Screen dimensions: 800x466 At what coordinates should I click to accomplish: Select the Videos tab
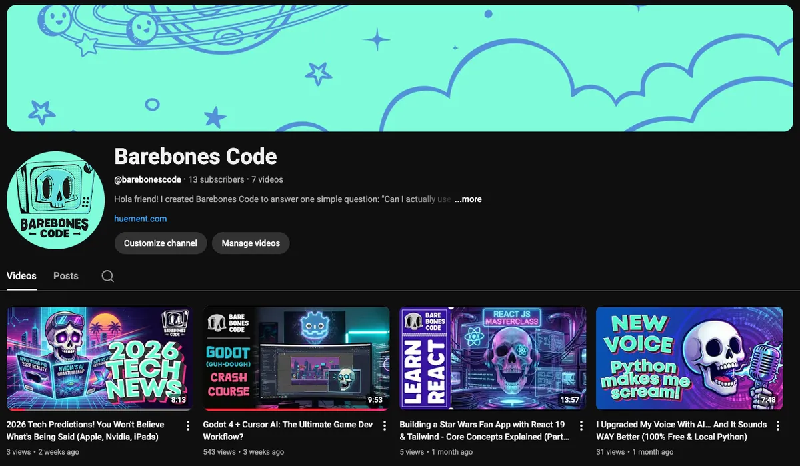(x=21, y=276)
